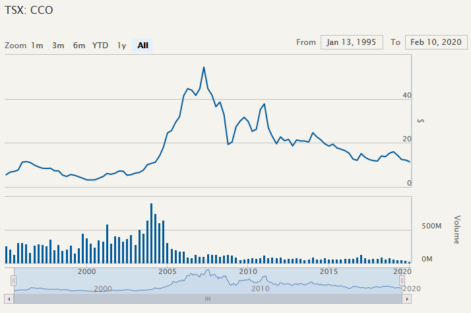The width and height of the screenshot is (471, 313).
Task: Grab the navigator left handle
Action: 13,281
